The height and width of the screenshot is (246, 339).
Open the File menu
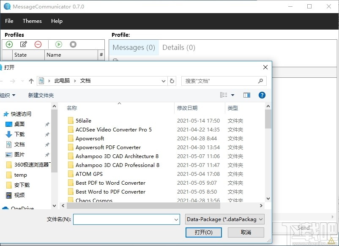[x=9, y=21]
